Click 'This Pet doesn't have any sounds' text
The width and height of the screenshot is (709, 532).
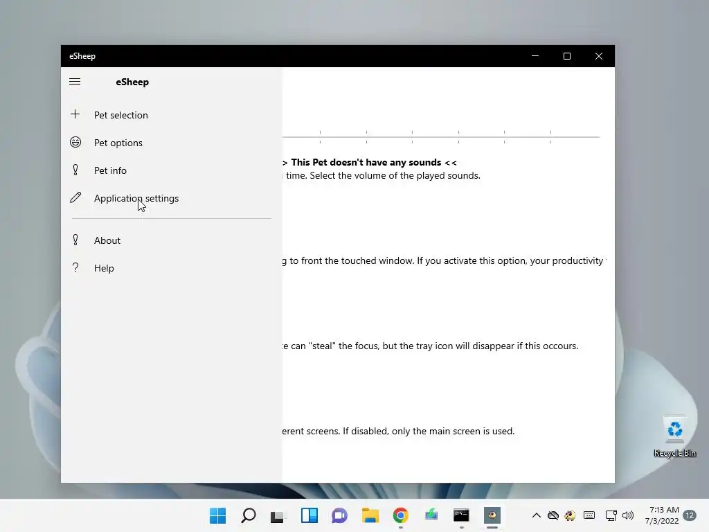click(366, 162)
